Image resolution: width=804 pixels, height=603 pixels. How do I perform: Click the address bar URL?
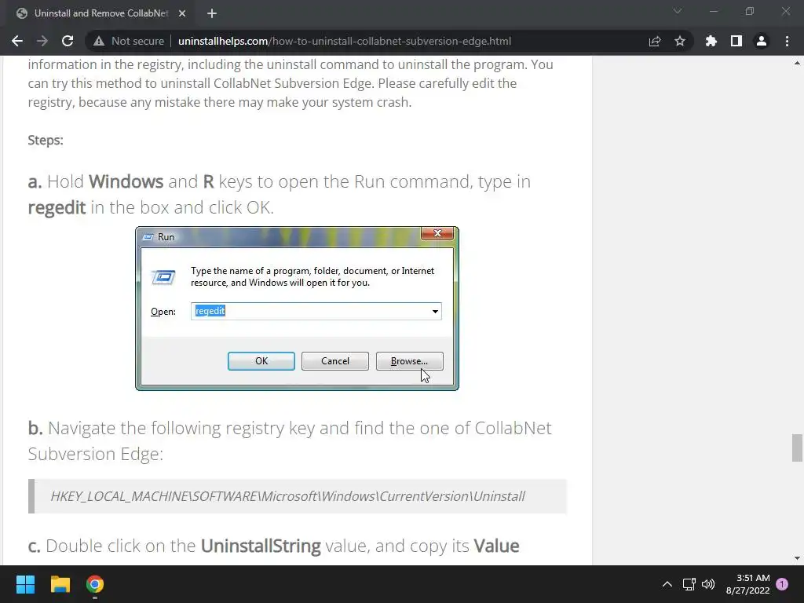click(x=344, y=41)
